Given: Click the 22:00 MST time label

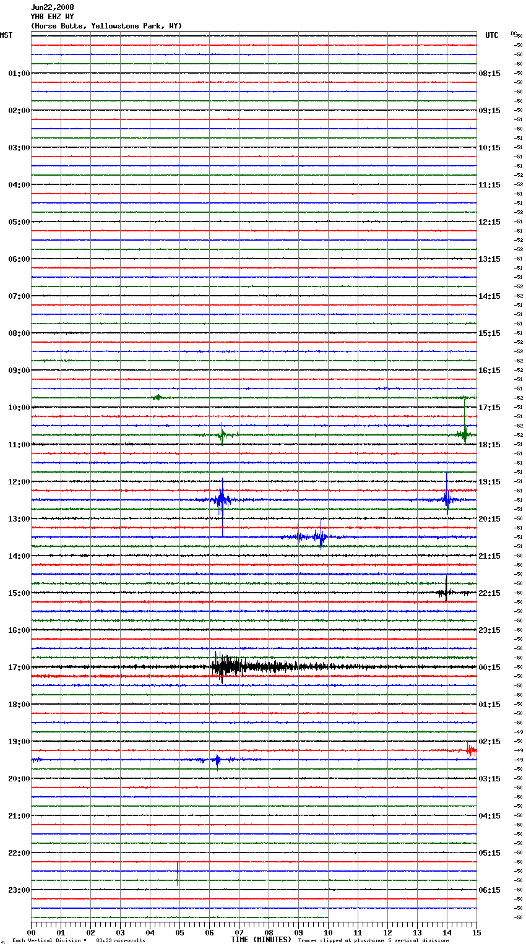Looking at the screenshot, I should point(19,853).
